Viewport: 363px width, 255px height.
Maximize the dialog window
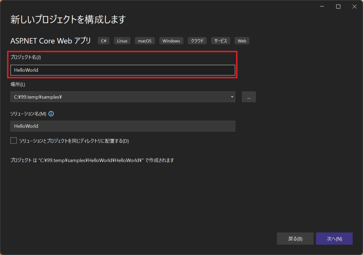click(x=338, y=6)
